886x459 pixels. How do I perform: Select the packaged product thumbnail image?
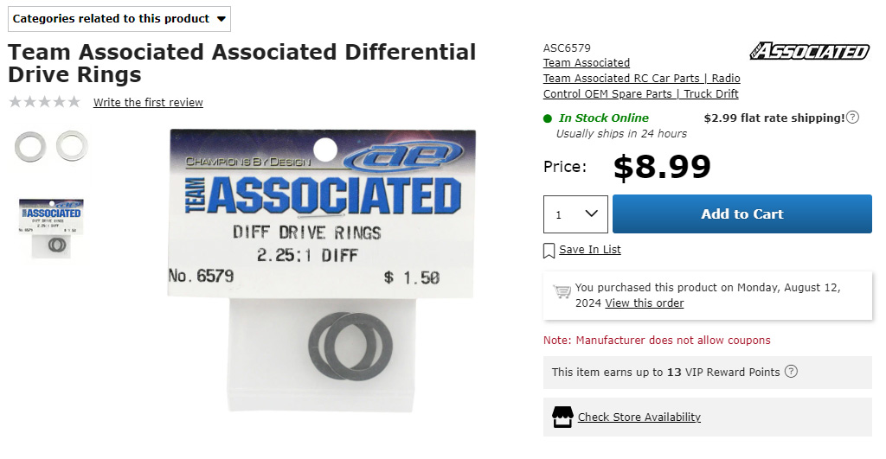click(x=51, y=228)
